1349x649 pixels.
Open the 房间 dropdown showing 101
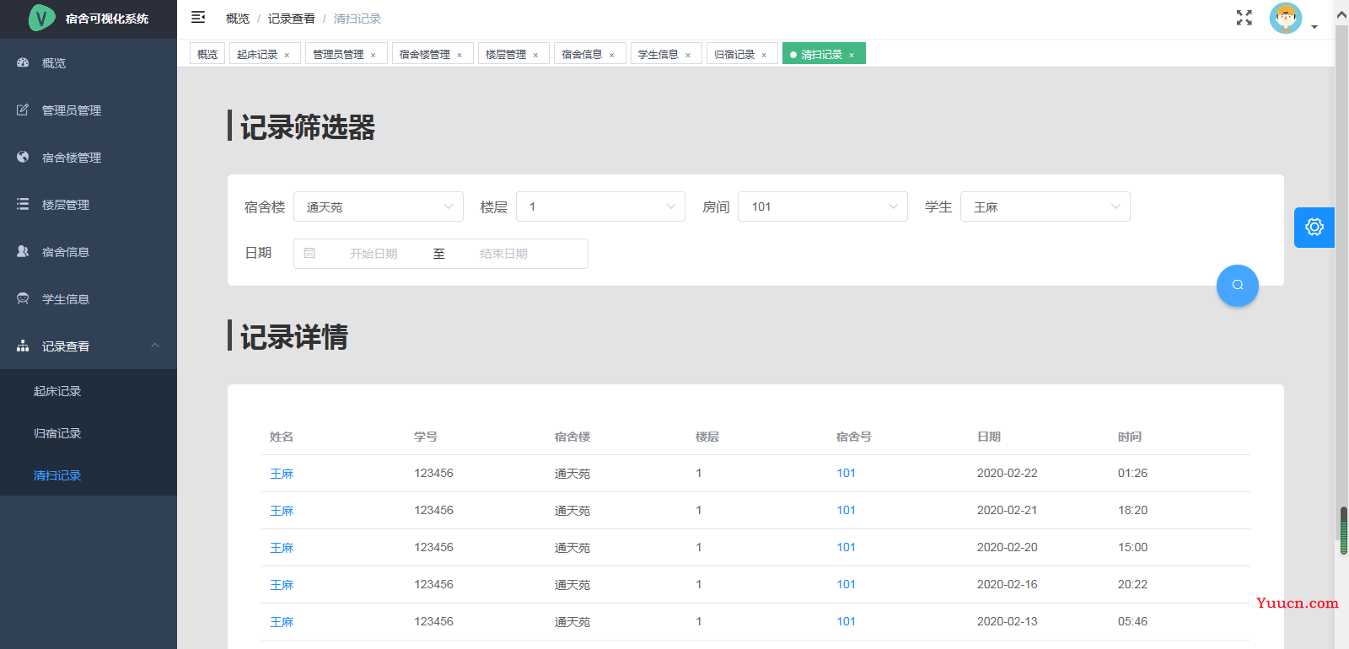pyautogui.click(x=823, y=206)
